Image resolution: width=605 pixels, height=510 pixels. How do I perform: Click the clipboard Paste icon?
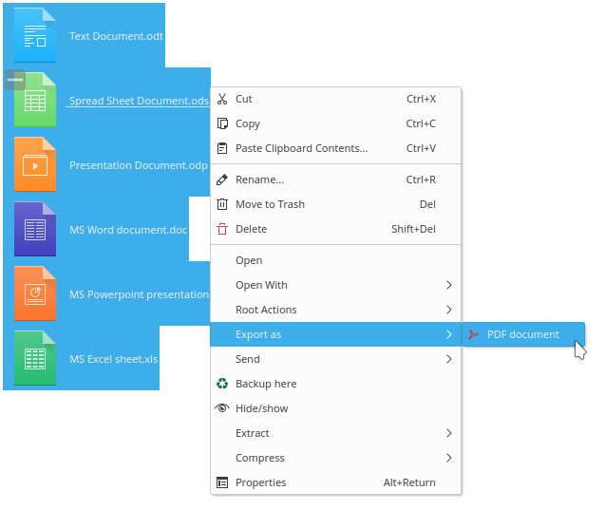coord(222,148)
